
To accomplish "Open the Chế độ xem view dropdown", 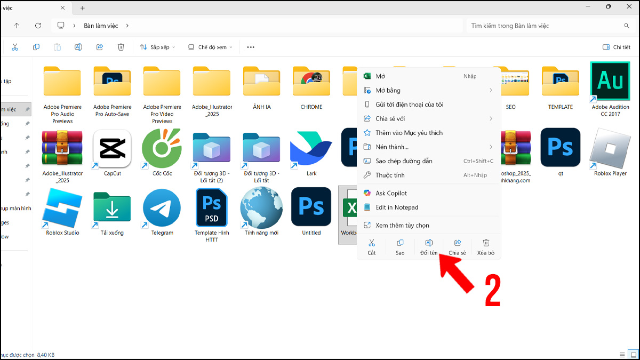I will pyautogui.click(x=211, y=47).
